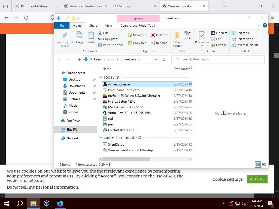
Task: Click the vm5 breadcrumb segment
Action: 111,59
